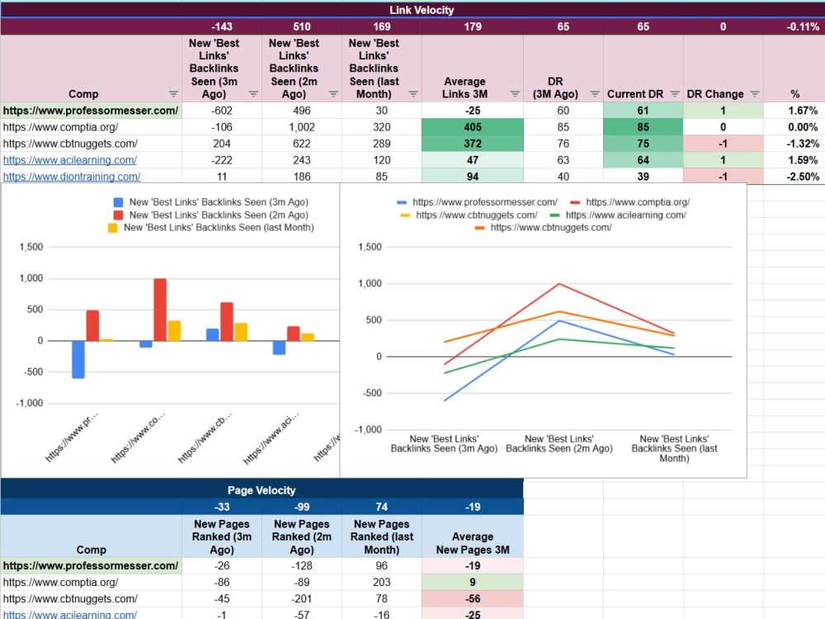Image resolution: width=825 pixels, height=619 pixels.
Task: Click acilearning.com legend entry in line chart
Action: [x=618, y=215]
